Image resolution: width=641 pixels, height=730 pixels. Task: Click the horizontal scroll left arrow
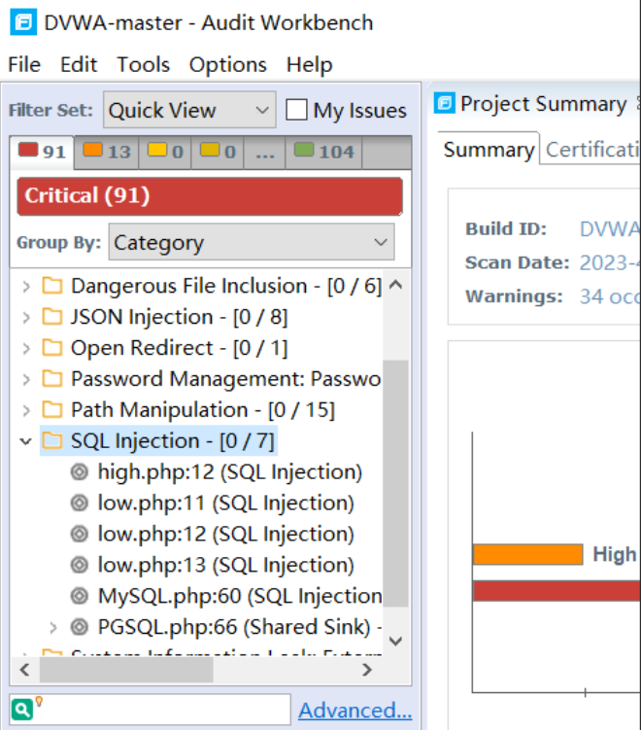[x=24, y=670]
